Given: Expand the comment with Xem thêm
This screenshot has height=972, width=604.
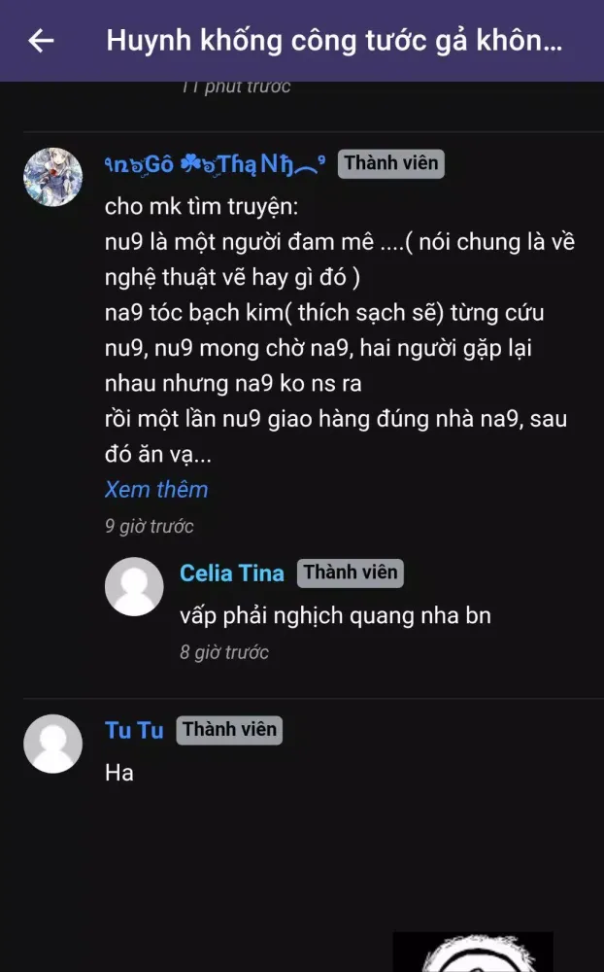Looking at the screenshot, I should pos(156,489).
